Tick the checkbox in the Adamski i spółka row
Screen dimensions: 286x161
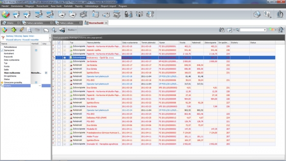[x=59, y=50]
